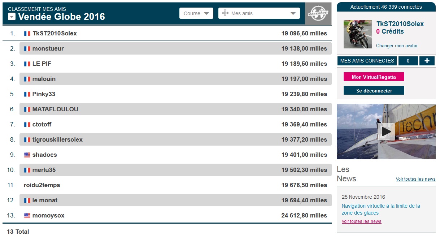Viewport: 440px width, 237px height.
Task: Click the Offshore globe logo icon
Action: tap(318, 14)
